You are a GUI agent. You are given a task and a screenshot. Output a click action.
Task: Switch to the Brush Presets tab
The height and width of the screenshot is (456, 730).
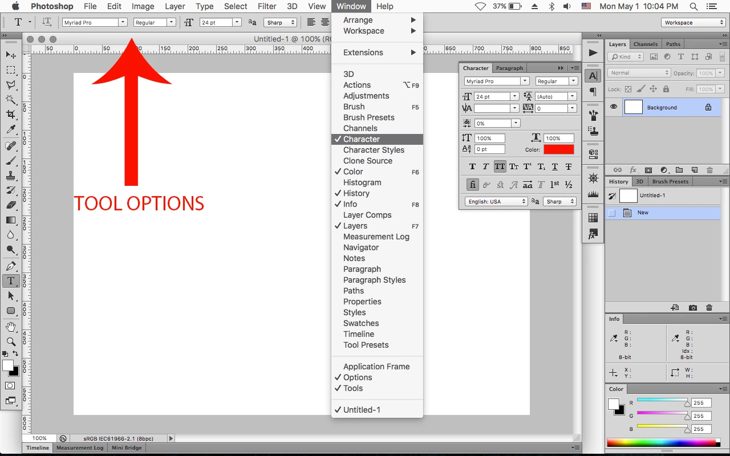coord(670,181)
